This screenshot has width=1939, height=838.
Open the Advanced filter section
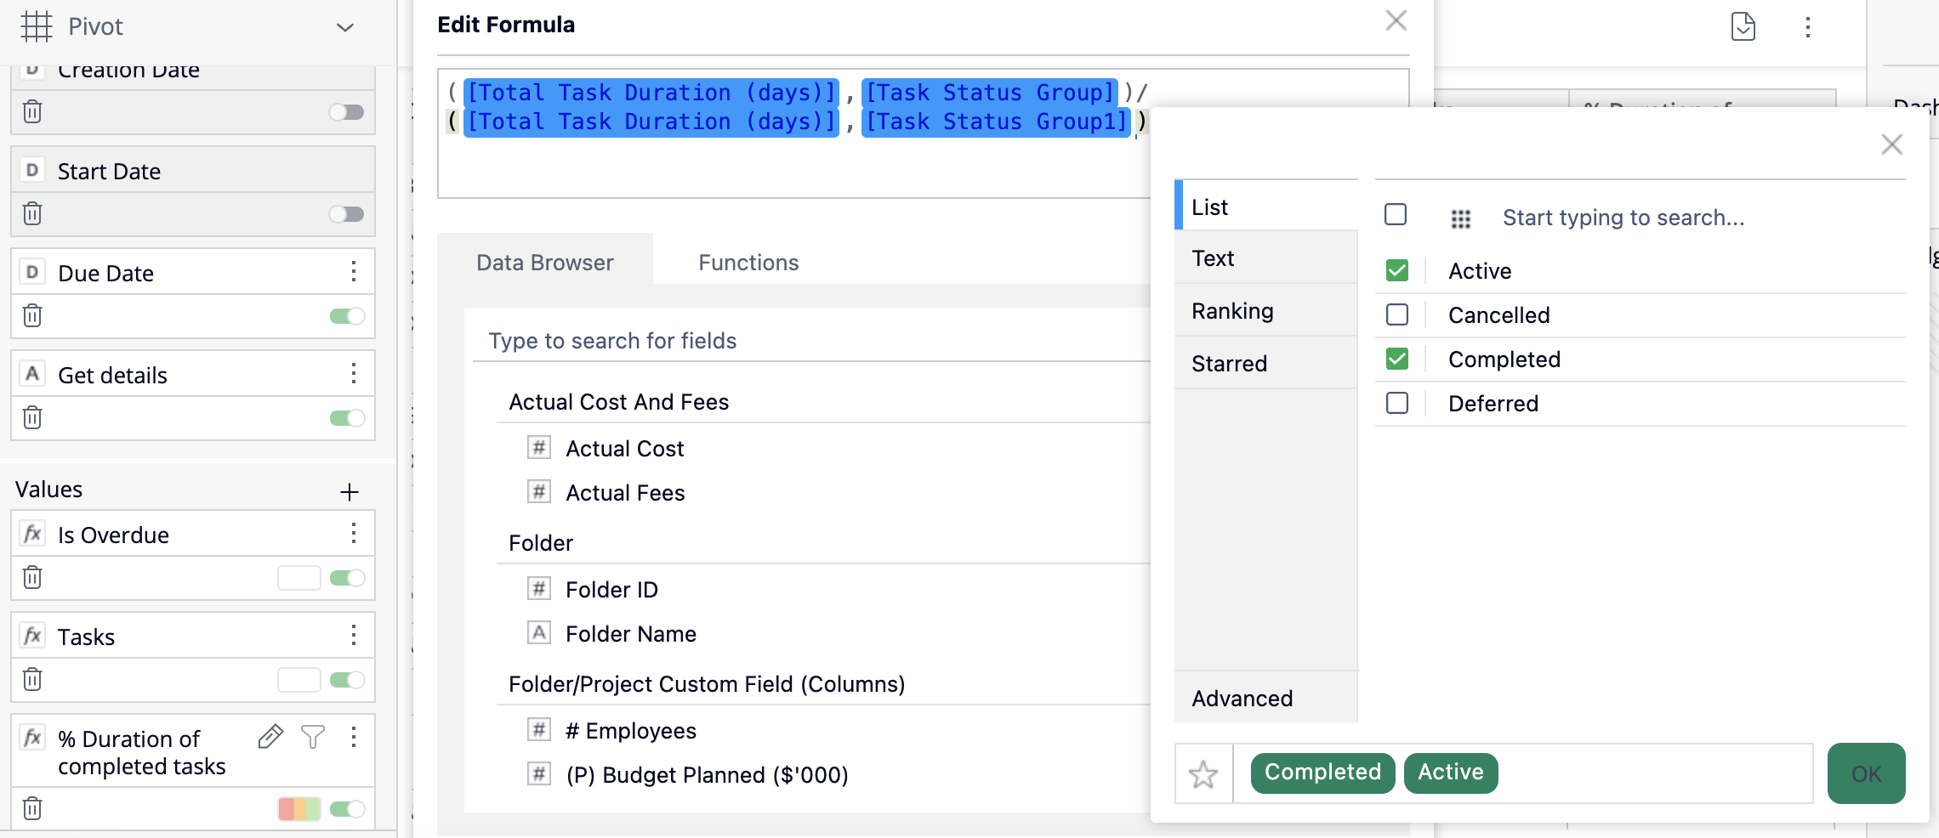(1242, 699)
